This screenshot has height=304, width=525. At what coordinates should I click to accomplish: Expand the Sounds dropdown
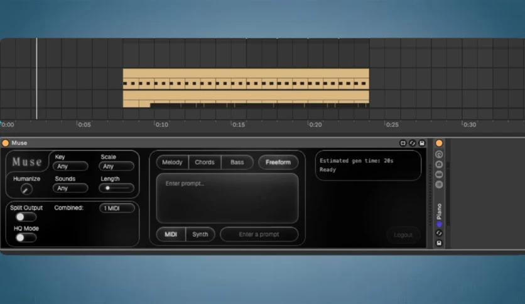pos(70,188)
